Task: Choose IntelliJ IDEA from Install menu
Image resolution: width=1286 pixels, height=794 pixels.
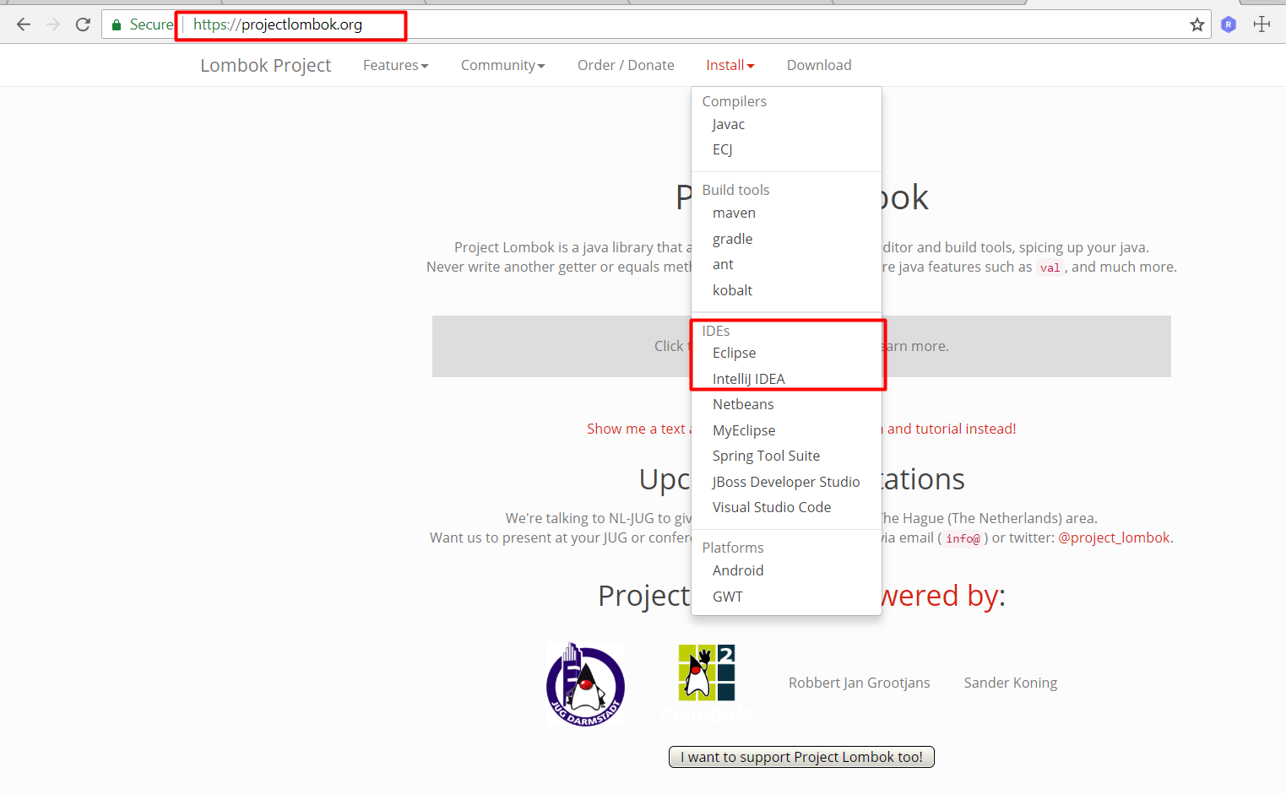Action: (748, 379)
